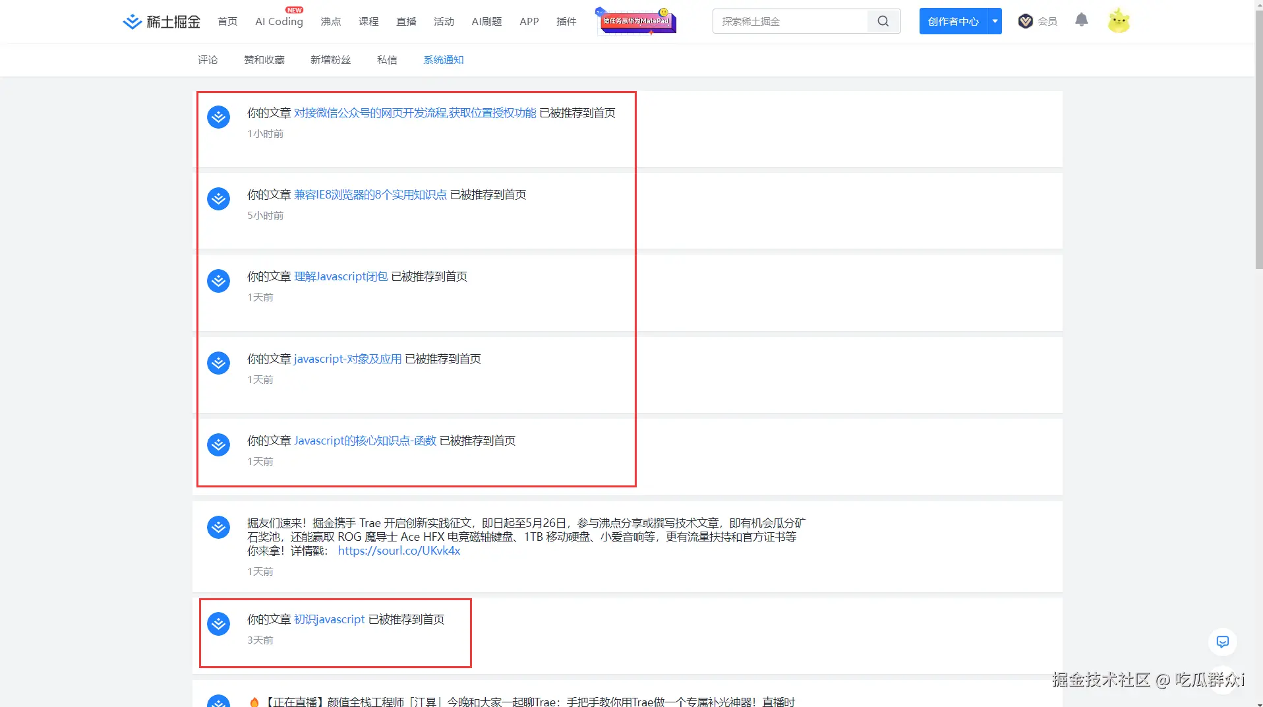Click the 会员 membership icon

coord(1026,20)
